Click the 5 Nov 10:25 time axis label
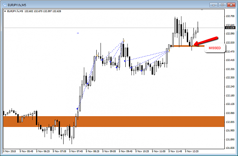This screenshot has height=156, width=238. click(142, 151)
